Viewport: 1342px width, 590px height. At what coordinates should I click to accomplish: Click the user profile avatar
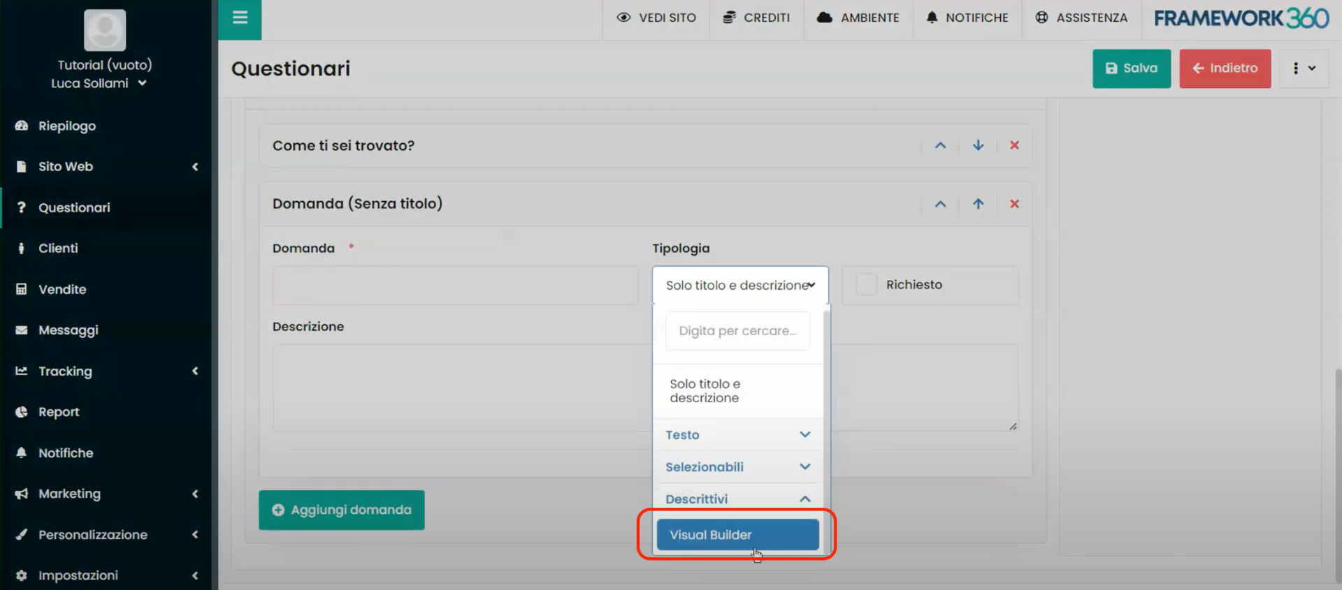(105, 30)
